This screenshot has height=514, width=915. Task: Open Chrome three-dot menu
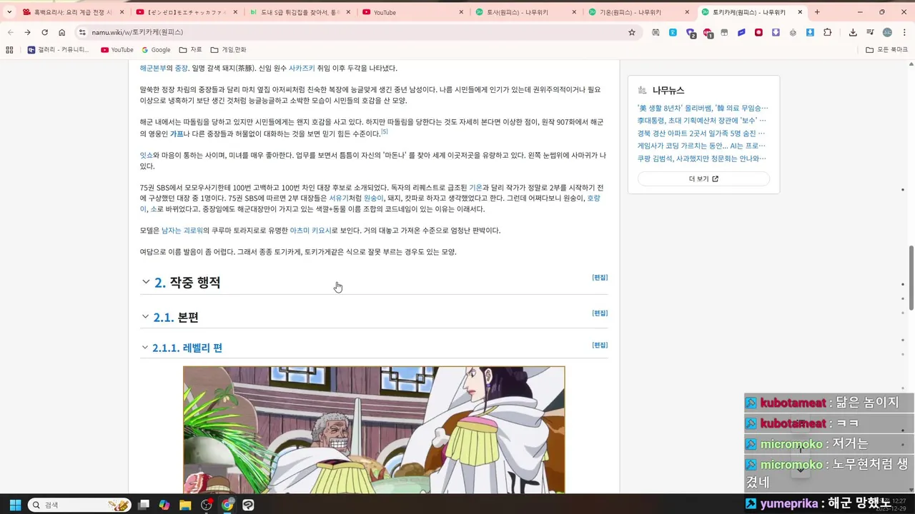[x=904, y=32]
